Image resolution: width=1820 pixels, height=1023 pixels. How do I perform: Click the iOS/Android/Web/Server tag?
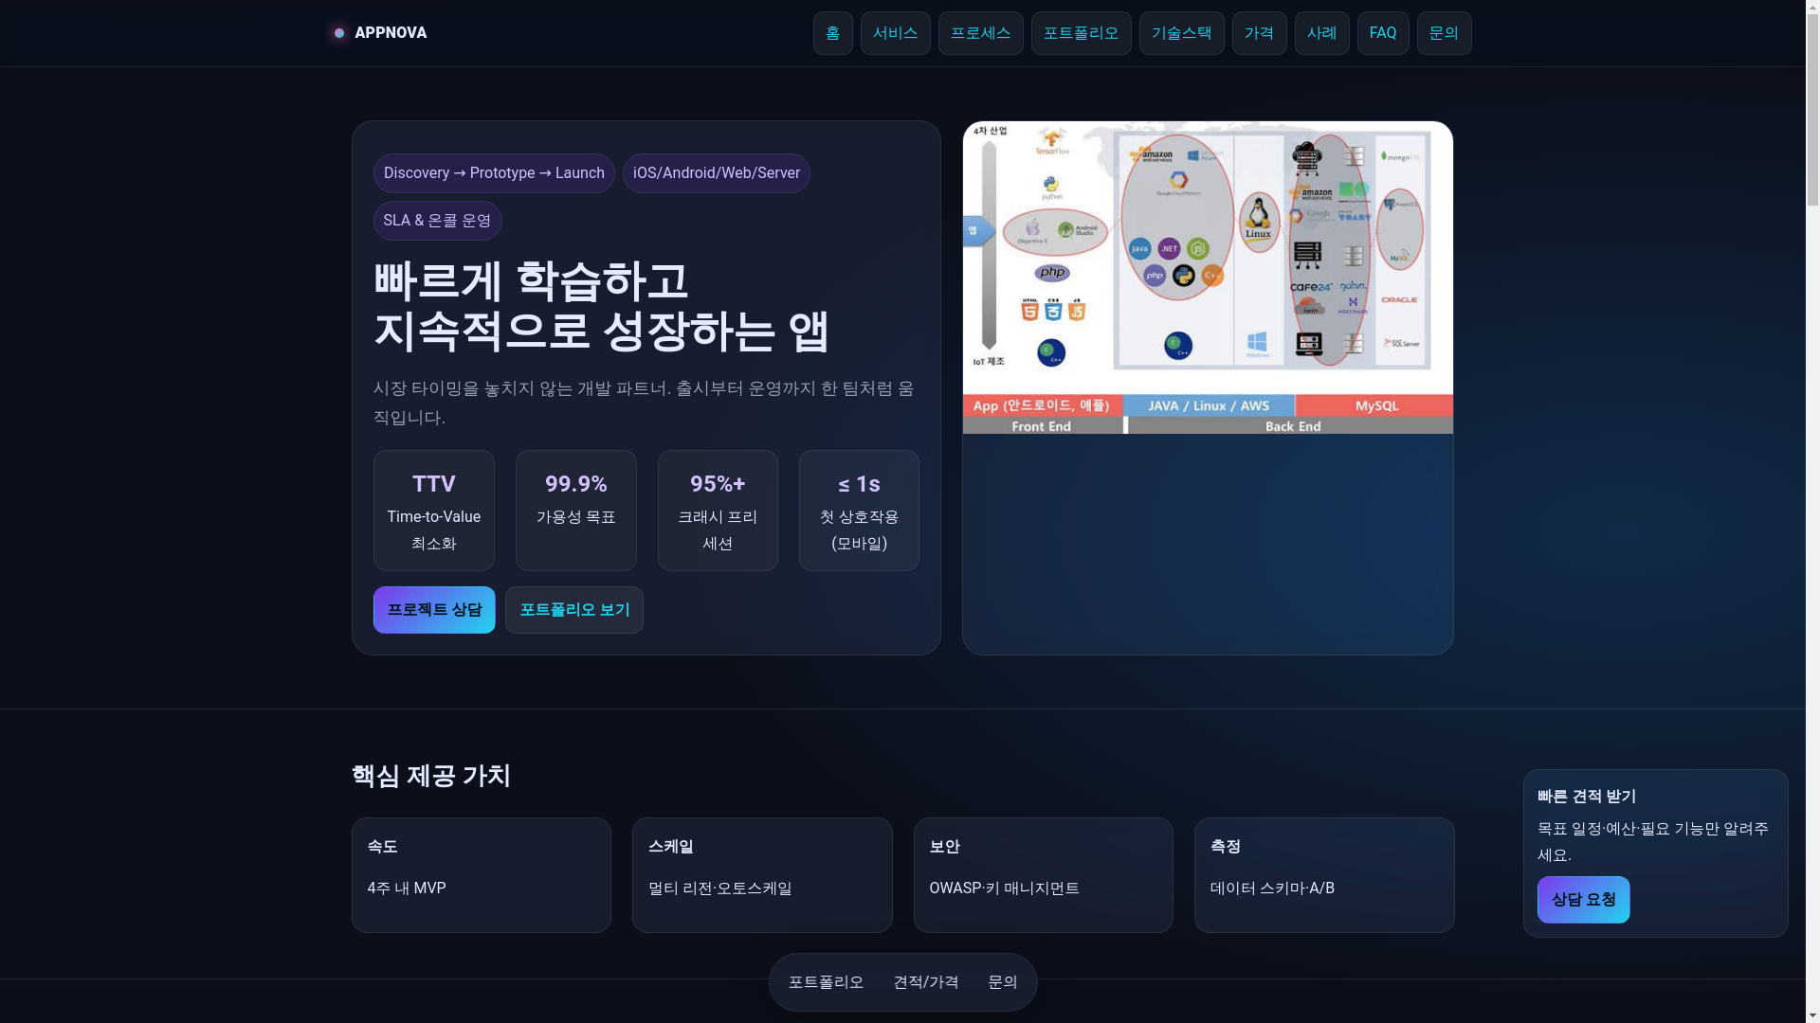click(717, 173)
